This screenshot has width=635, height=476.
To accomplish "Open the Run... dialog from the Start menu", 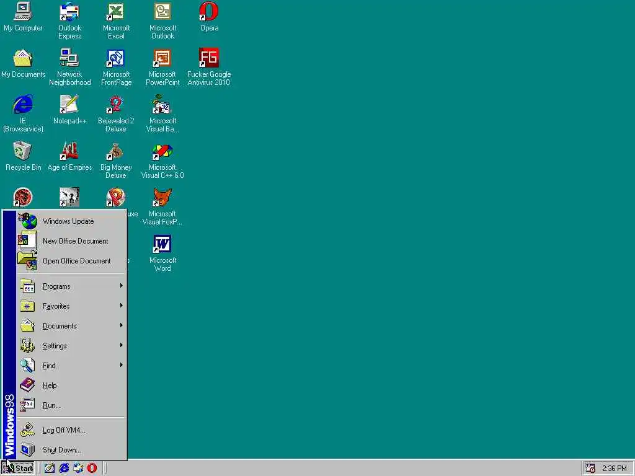I will (x=71, y=405).
